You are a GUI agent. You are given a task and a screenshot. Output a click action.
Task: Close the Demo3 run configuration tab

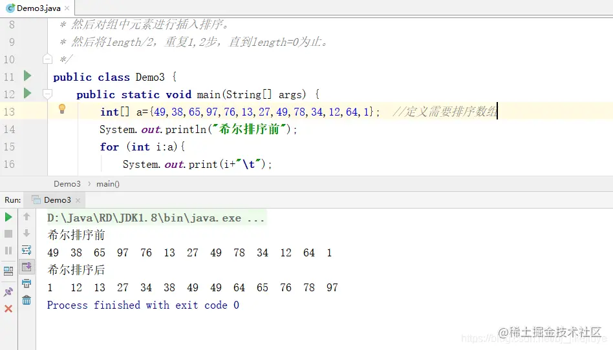coord(78,200)
